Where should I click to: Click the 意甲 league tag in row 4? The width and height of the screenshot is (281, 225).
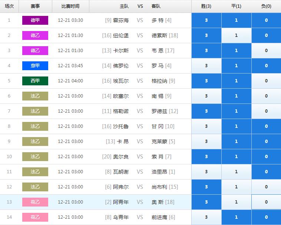click(35, 66)
